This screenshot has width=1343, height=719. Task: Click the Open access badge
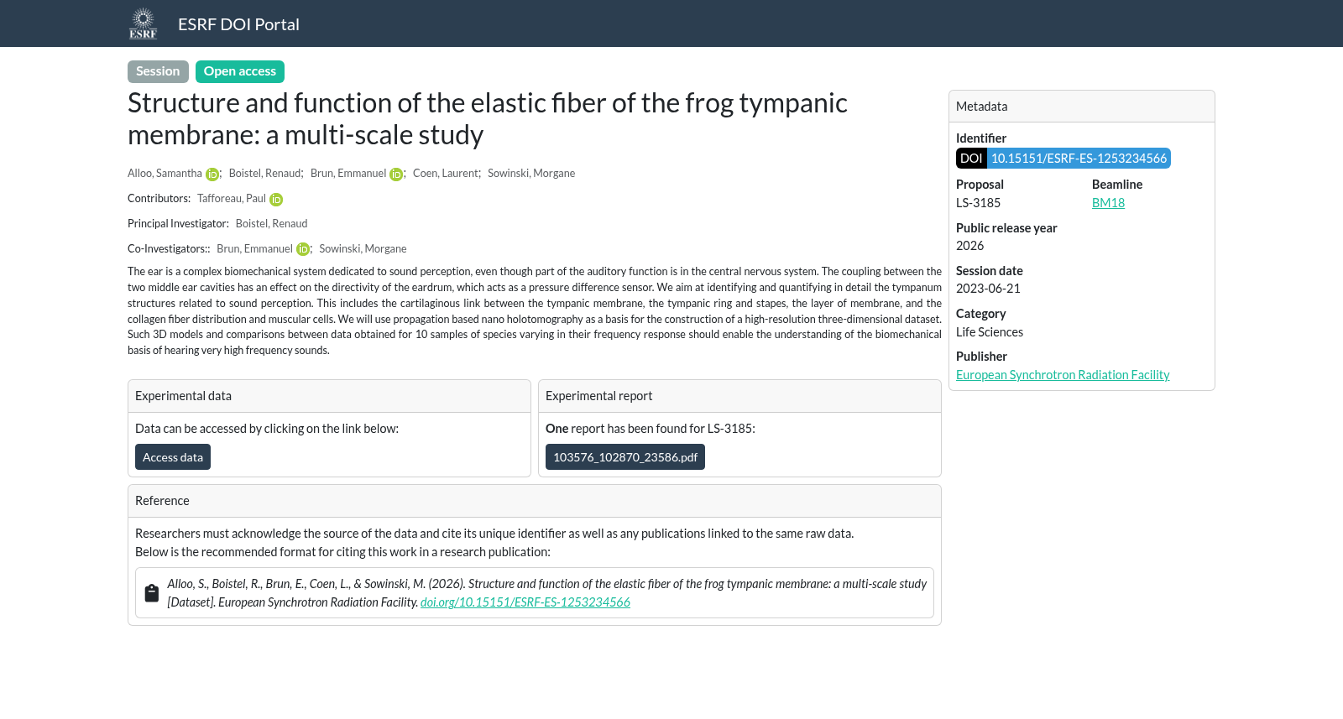(x=240, y=71)
